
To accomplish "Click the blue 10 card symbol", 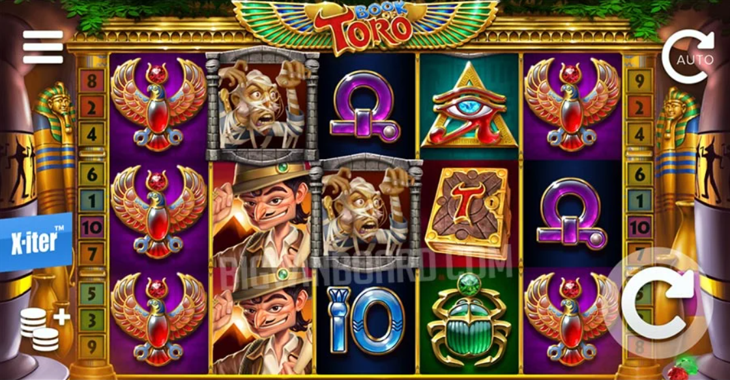I will tap(366, 321).
